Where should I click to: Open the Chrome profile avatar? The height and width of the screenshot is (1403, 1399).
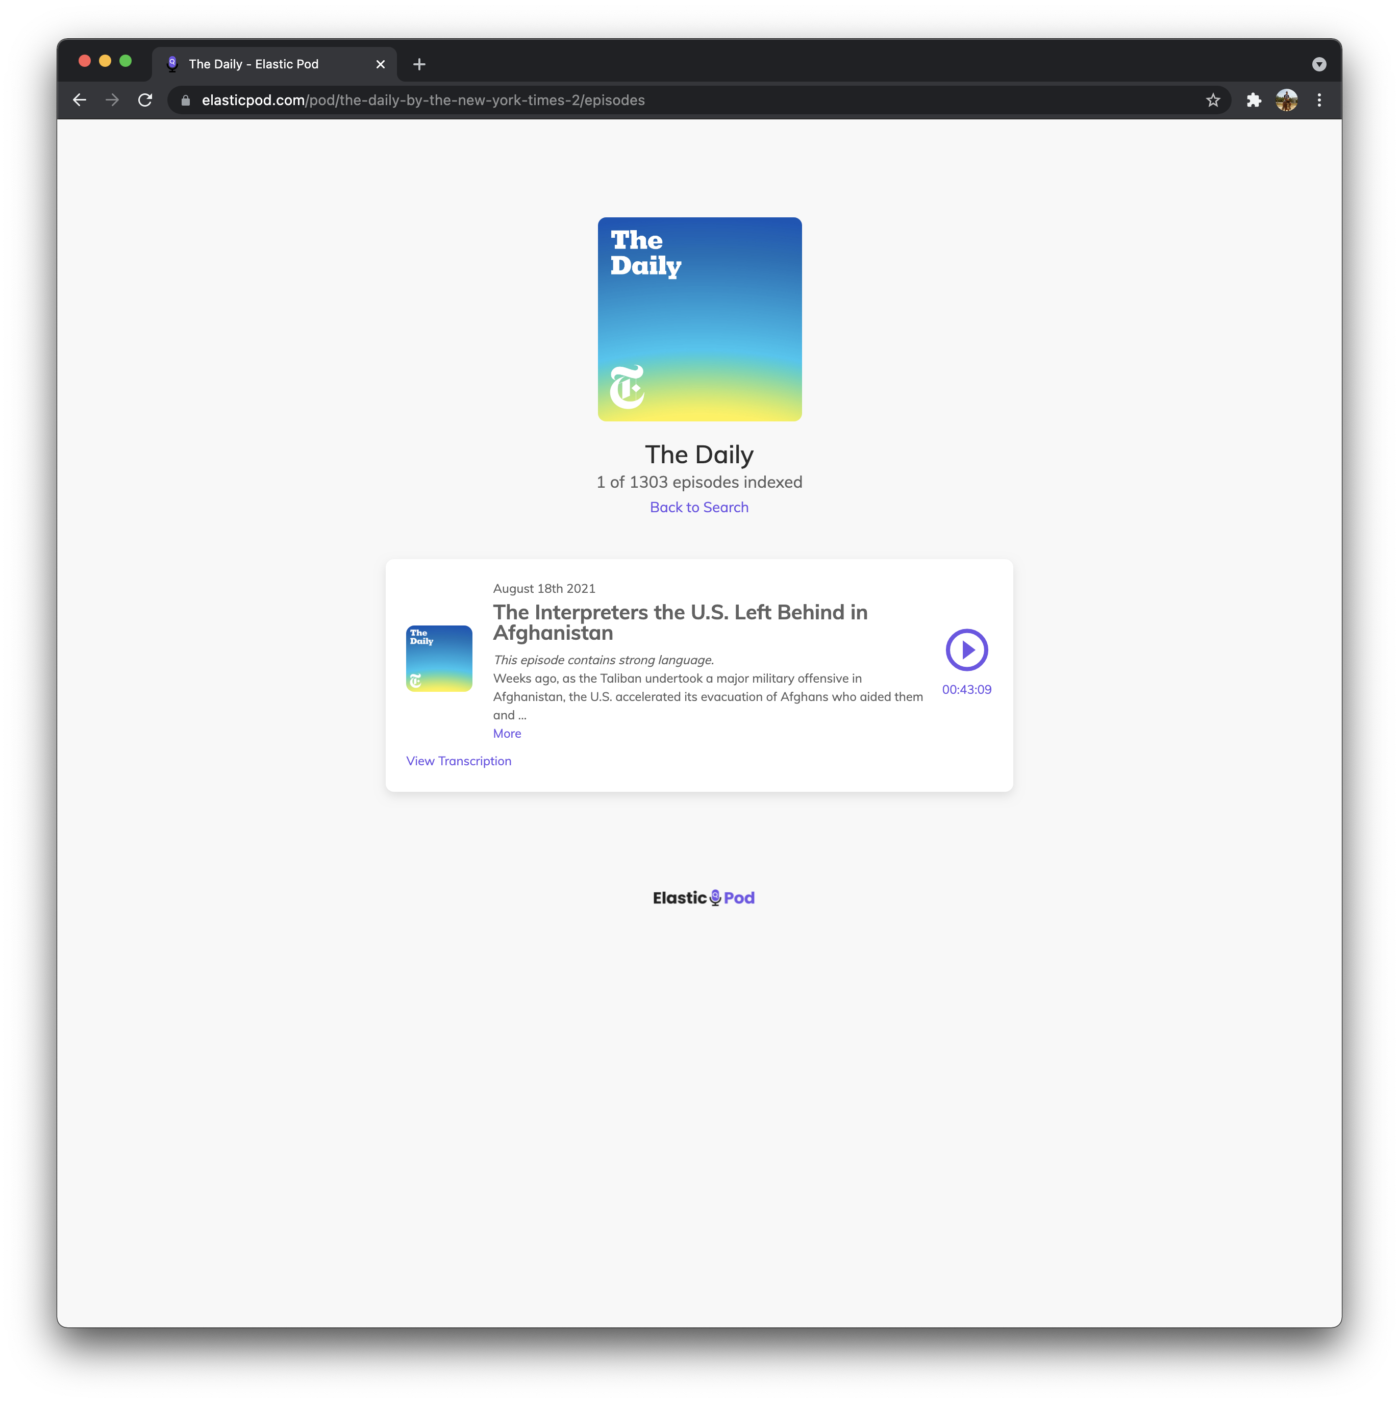tap(1286, 100)
